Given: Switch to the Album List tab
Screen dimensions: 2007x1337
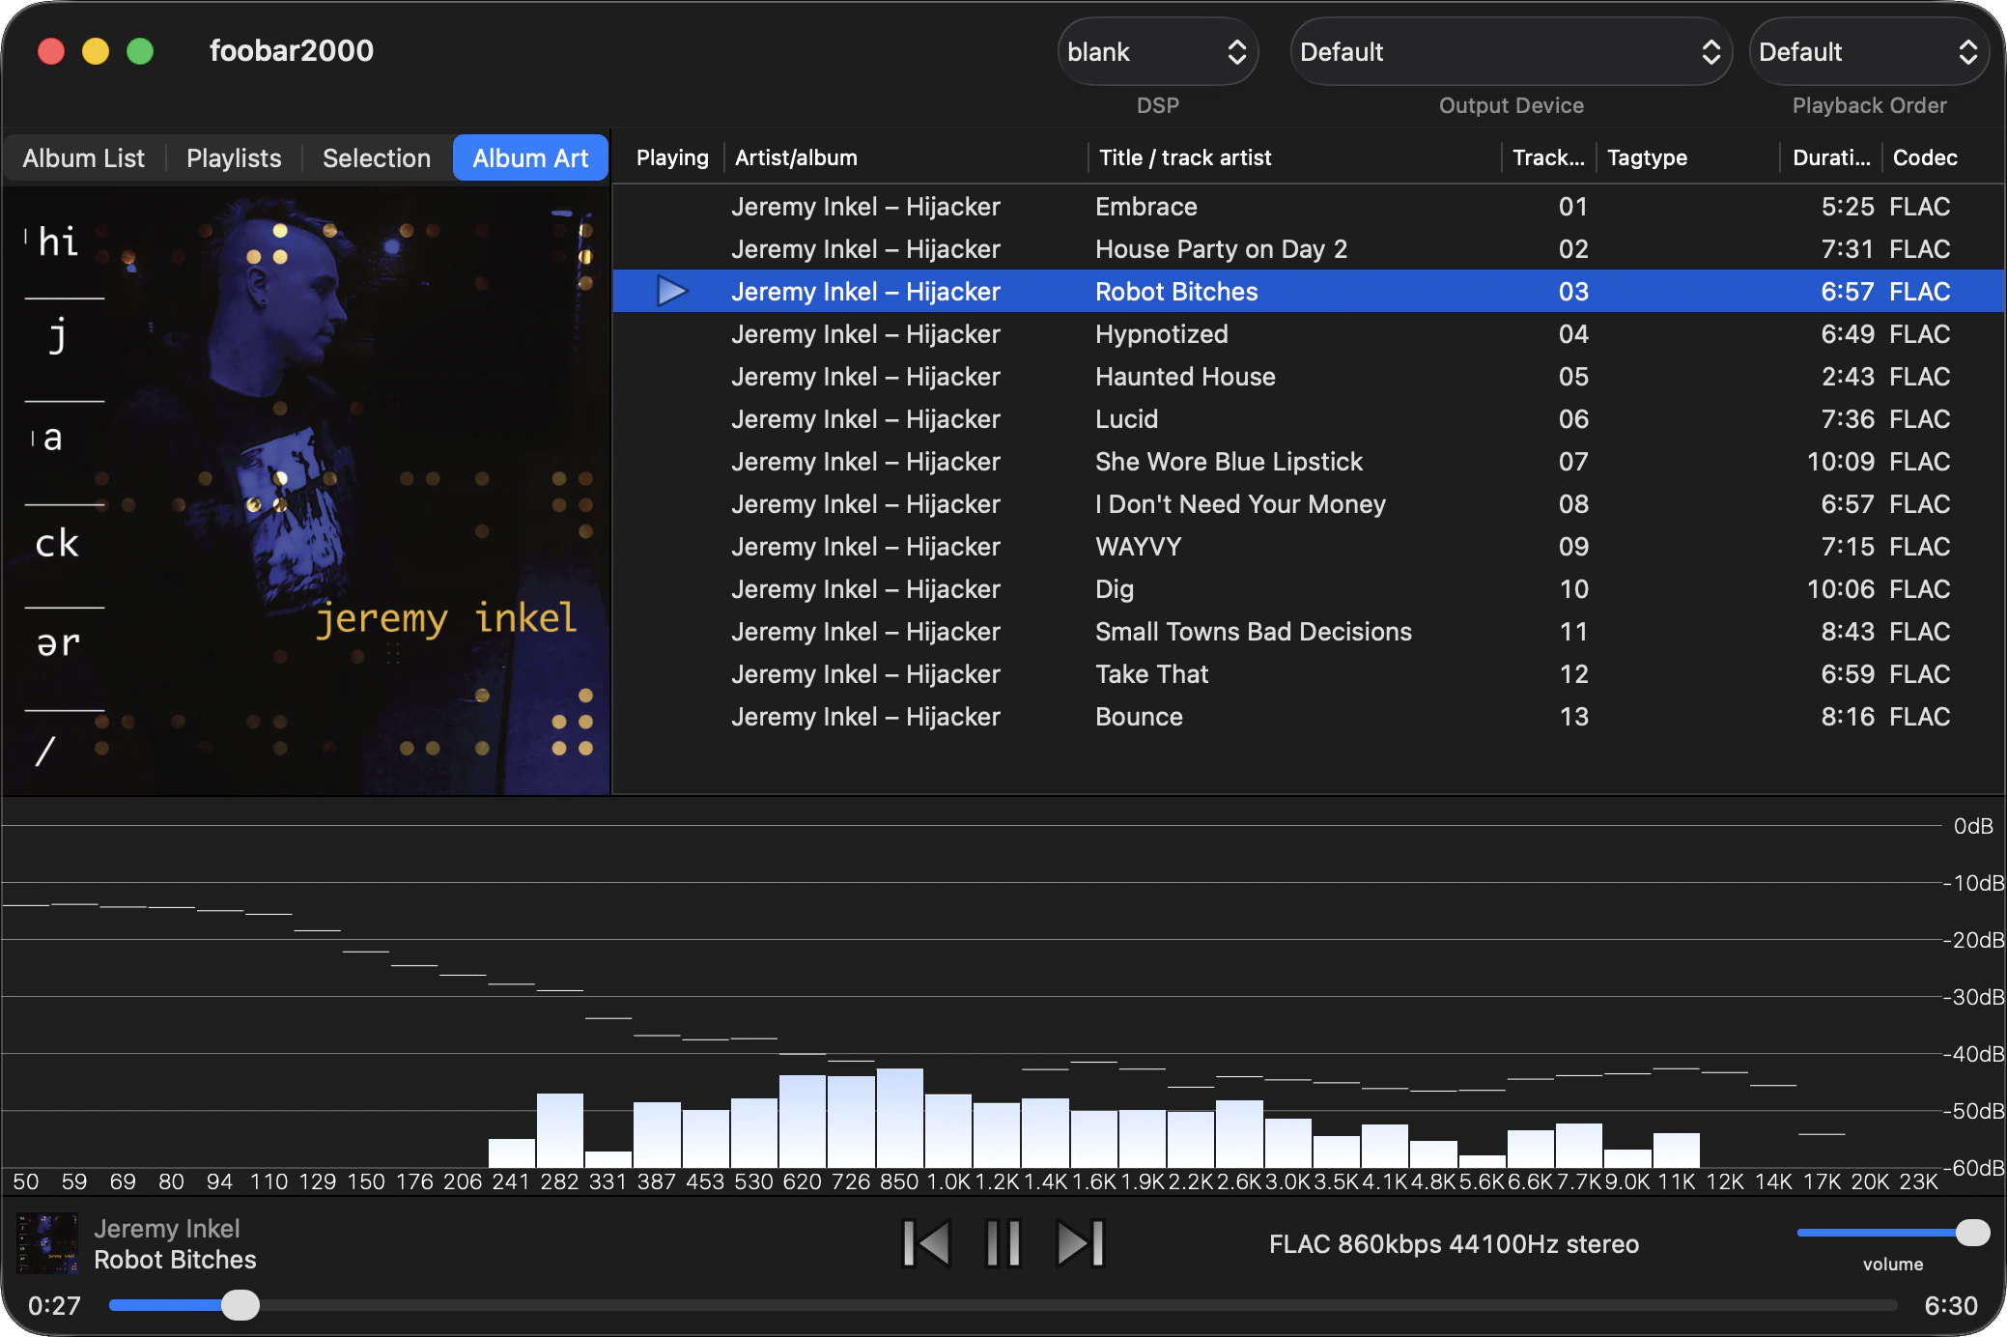Looking at the screenshot, I should pos(83,158).
